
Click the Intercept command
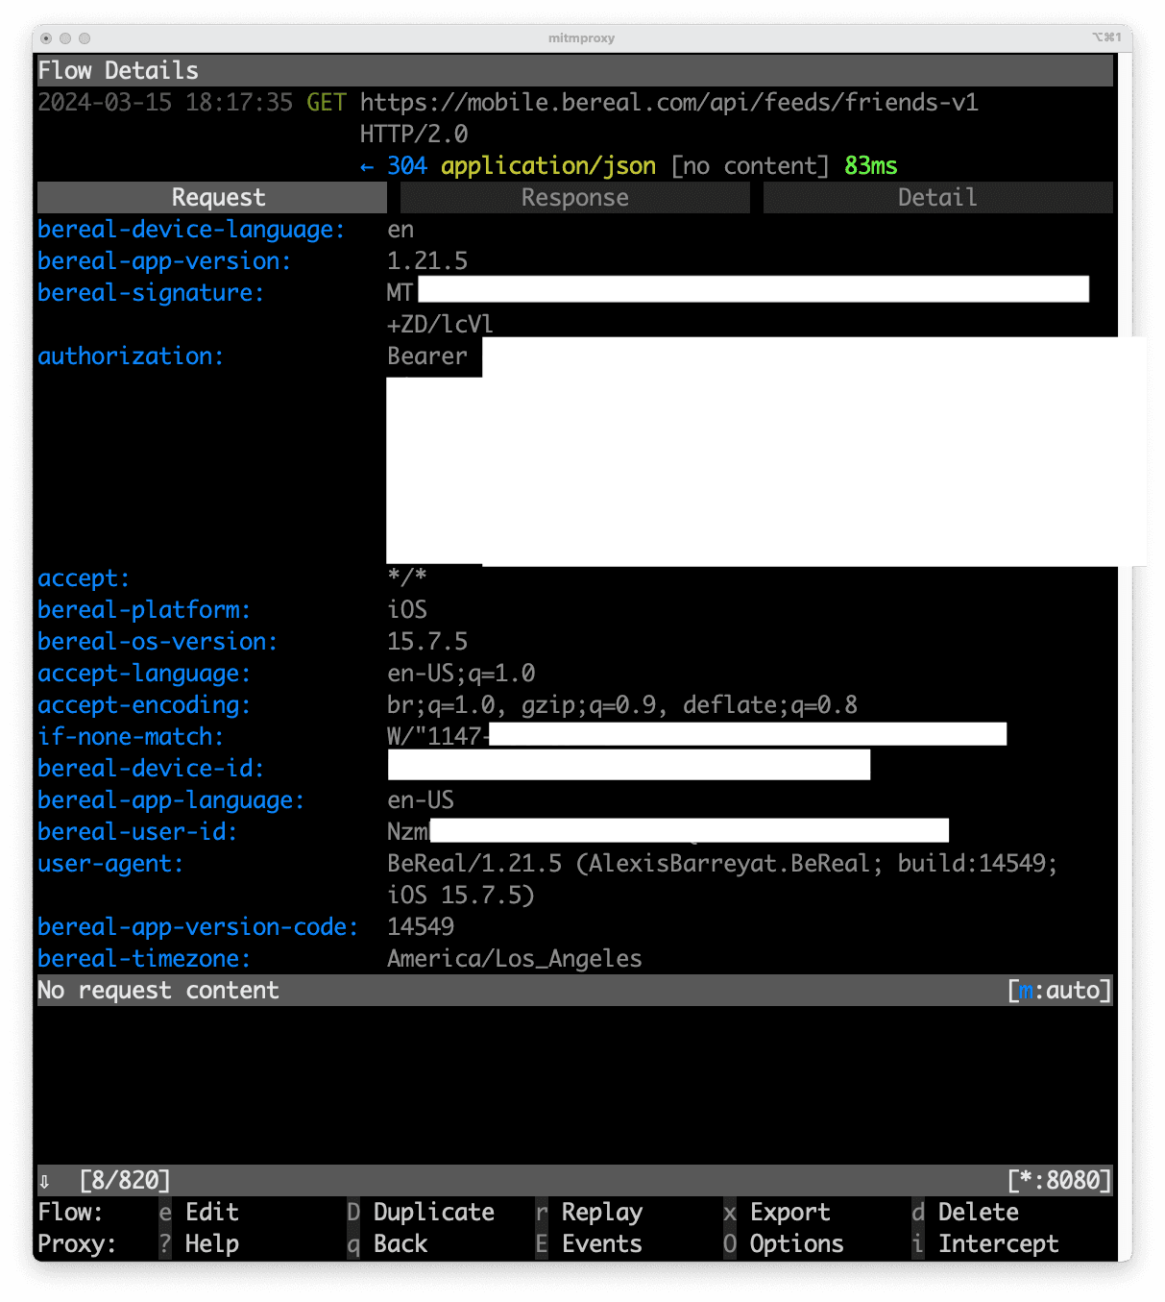(x=985, y=1243)
